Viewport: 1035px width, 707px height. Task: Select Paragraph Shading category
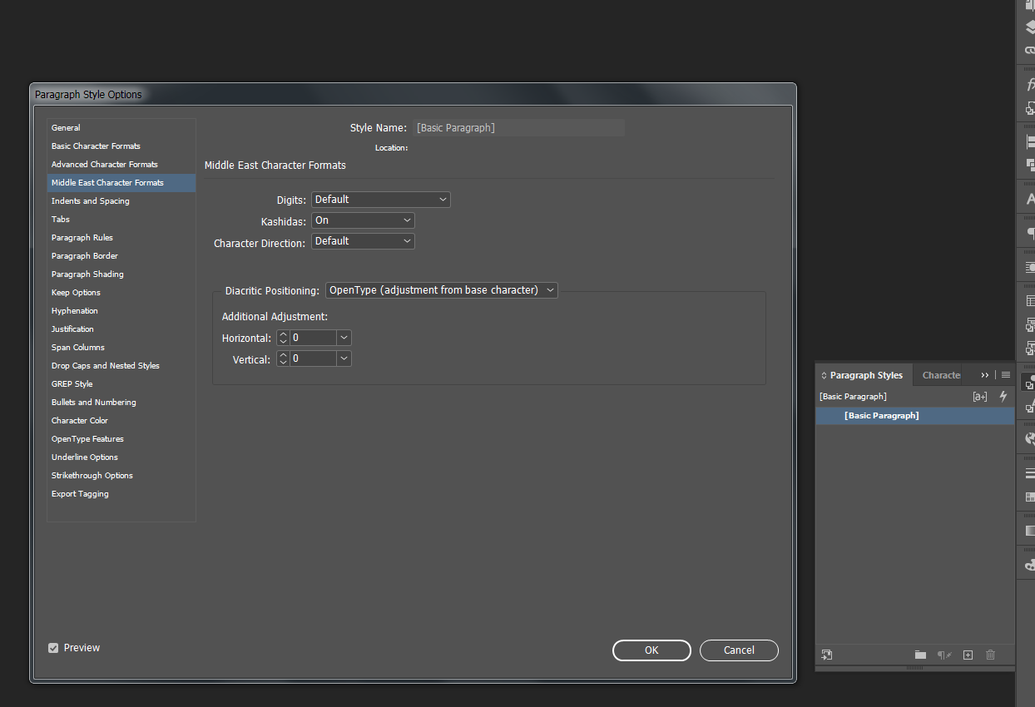coord(121,274)
